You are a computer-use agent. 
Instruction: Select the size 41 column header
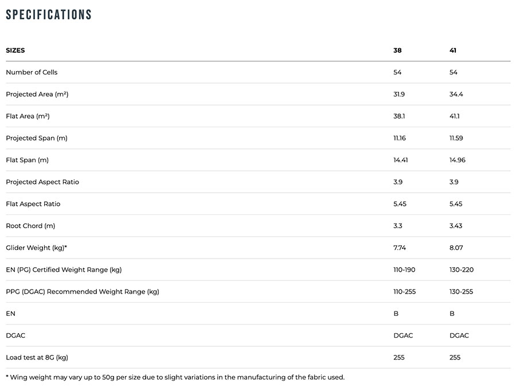(x=453, y=50)
